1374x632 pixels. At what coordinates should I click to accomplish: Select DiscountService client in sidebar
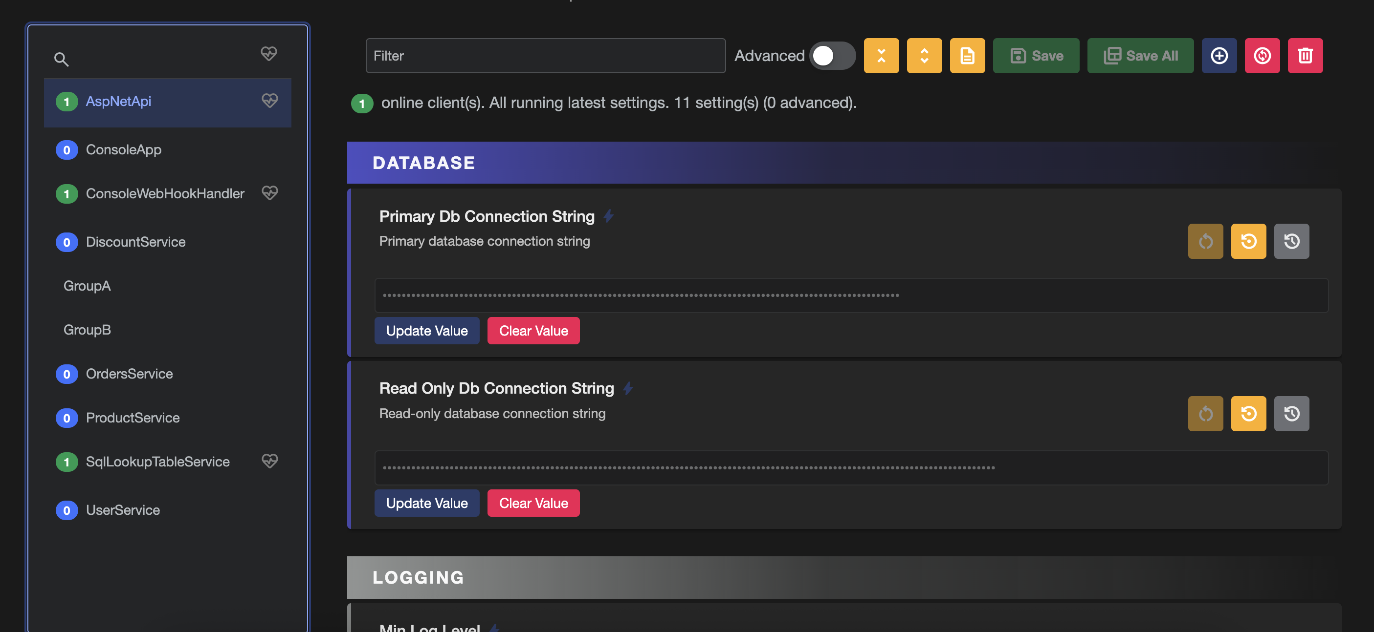pos(168,242)
